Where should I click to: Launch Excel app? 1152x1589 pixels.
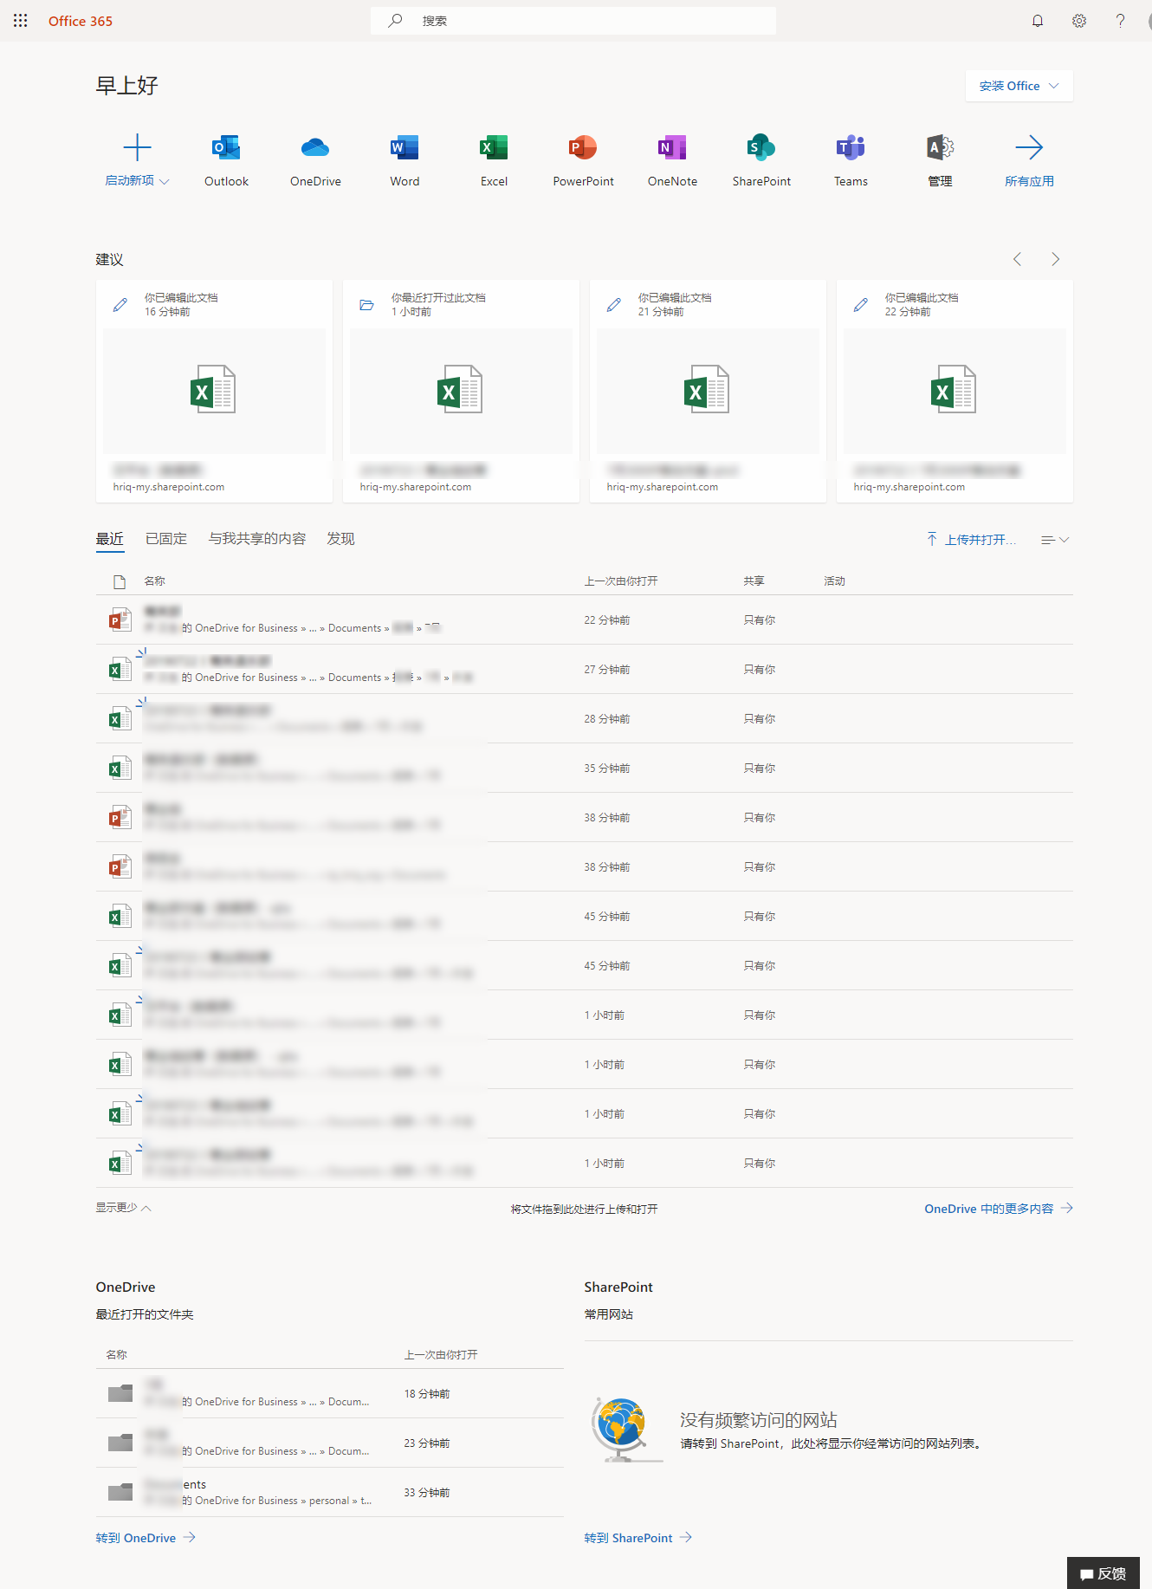[x=494, y=160]
